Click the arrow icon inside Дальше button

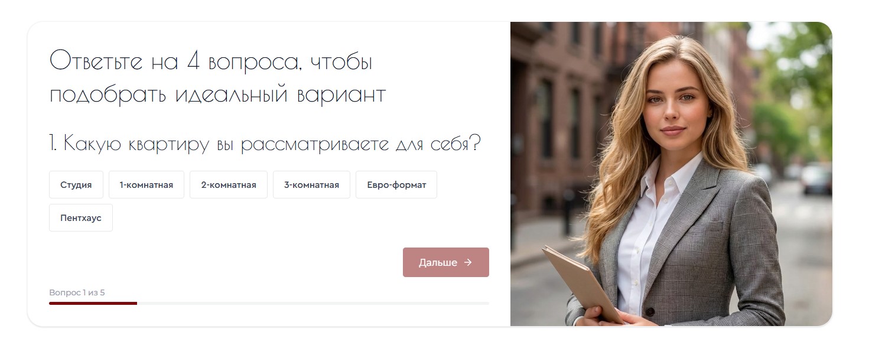click(468, 262)
